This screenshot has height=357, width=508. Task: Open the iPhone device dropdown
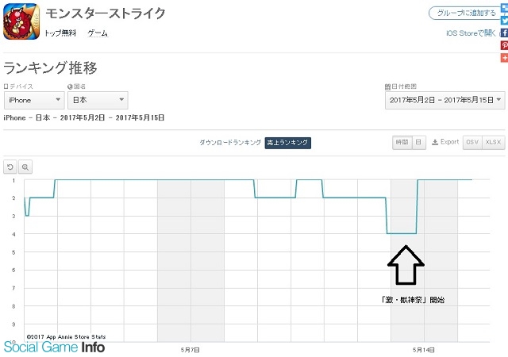[33, 100]
